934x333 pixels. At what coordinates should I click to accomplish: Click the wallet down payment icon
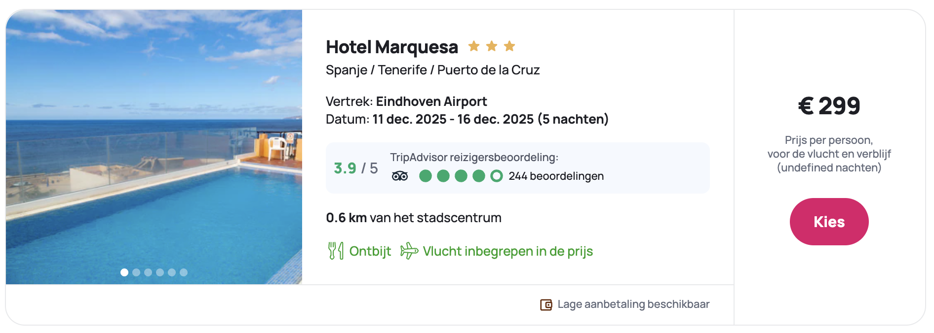pos(546,304)
